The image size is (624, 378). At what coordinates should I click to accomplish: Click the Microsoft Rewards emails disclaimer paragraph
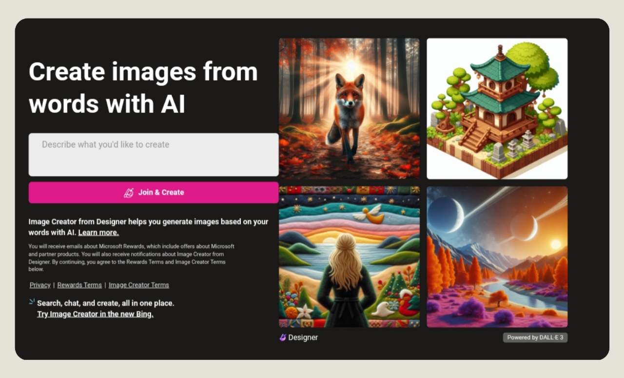(132, 258)
